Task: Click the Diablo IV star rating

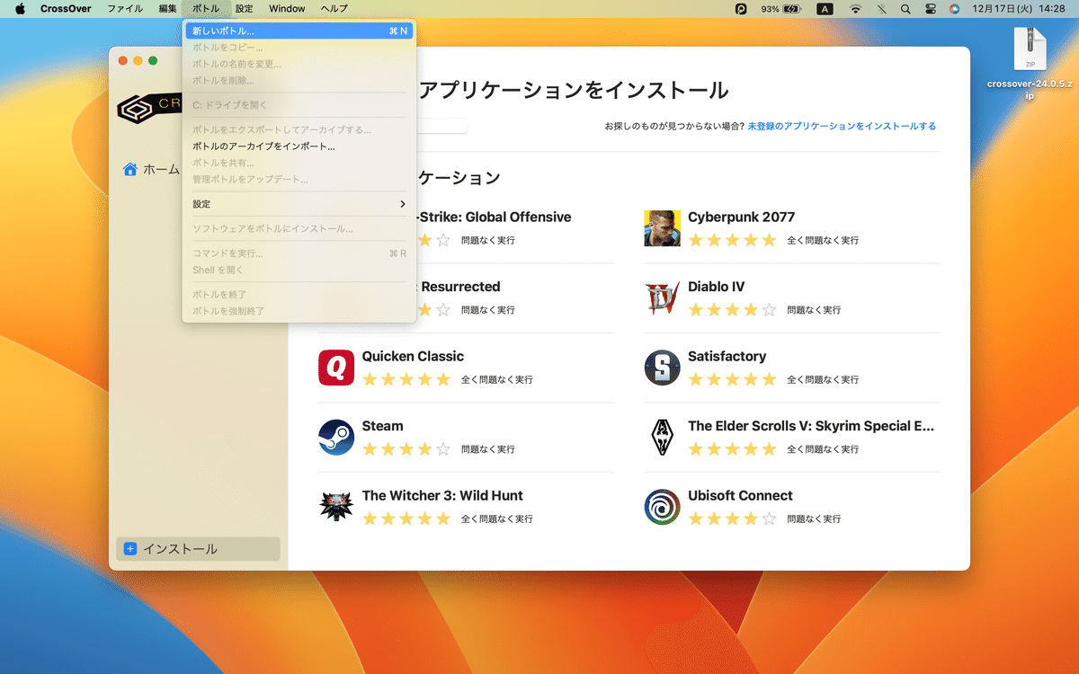Action: click(732, 310)
